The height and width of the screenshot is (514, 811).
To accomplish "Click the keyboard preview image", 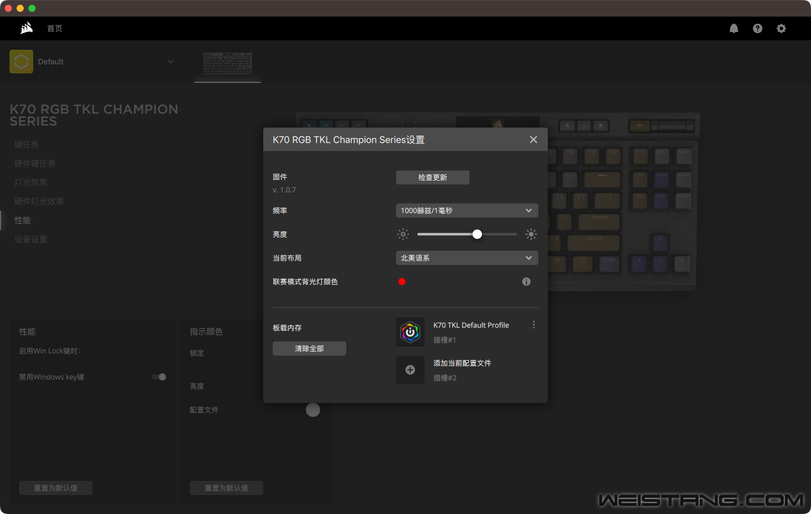I will [622, 201].
